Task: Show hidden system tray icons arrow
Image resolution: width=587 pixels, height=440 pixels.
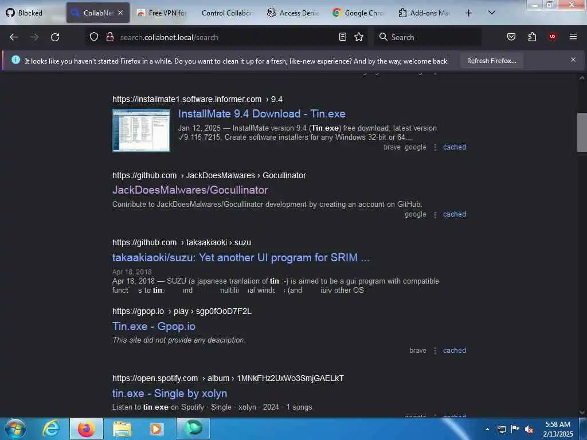Action: (487, 429)
